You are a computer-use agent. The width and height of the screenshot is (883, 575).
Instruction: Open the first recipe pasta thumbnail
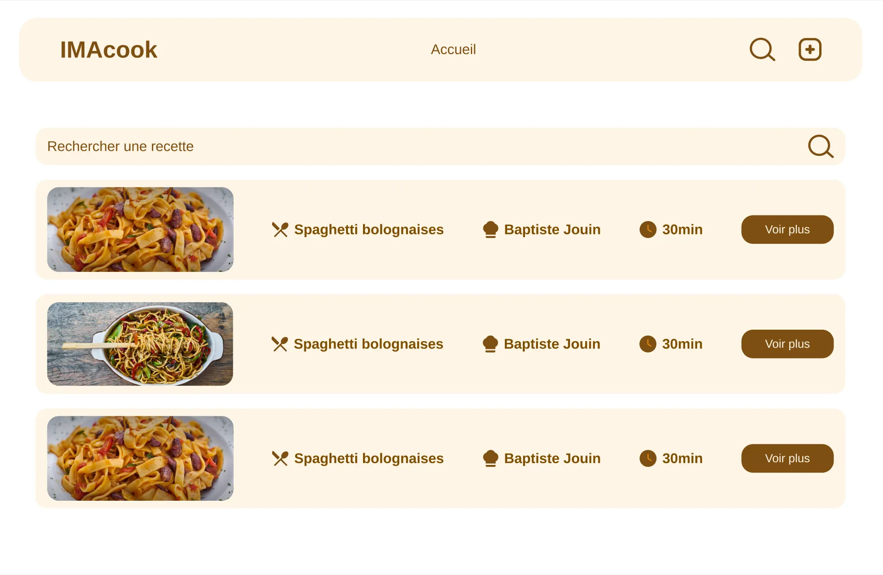coord(140,229)
